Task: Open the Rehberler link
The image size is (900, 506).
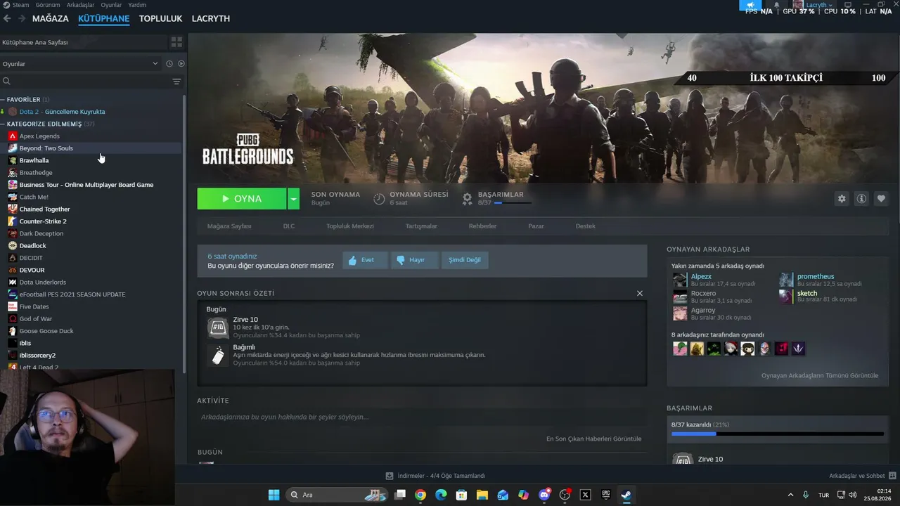Action: [482, 226]
